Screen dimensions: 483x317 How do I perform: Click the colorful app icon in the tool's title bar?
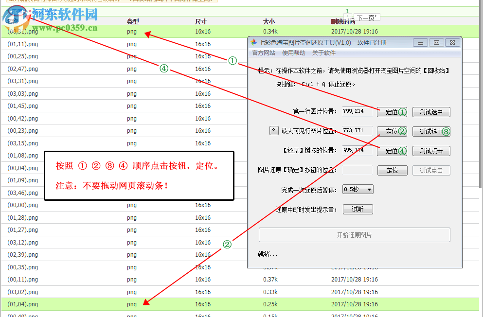point(253,42)
